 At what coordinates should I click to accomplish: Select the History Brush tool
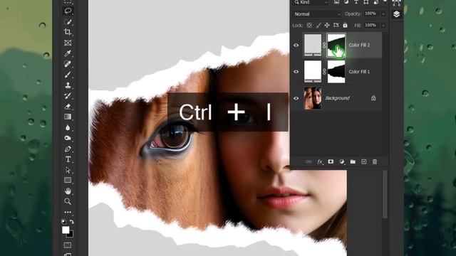(x=68, y=96)
